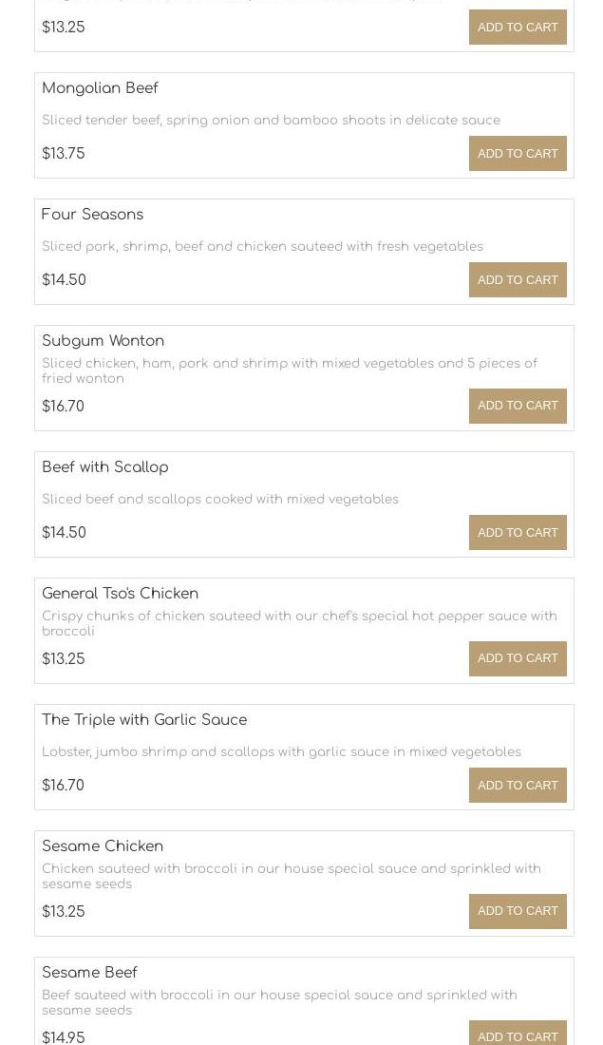The image size is (603, 1045).
Task: Add General Tso's Chicken to cart
Action: click(x=518, y=658)
